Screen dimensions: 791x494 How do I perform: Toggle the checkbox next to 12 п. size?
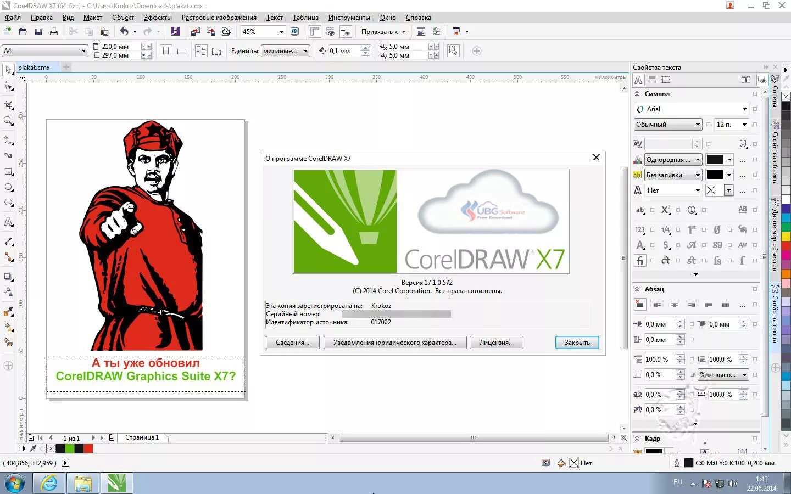point(755,125)
